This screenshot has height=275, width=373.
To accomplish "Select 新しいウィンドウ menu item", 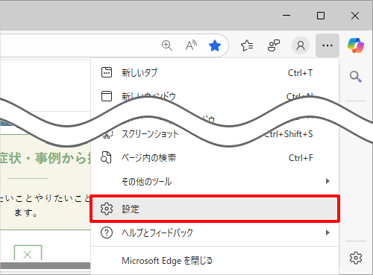I will coord(215,96).
